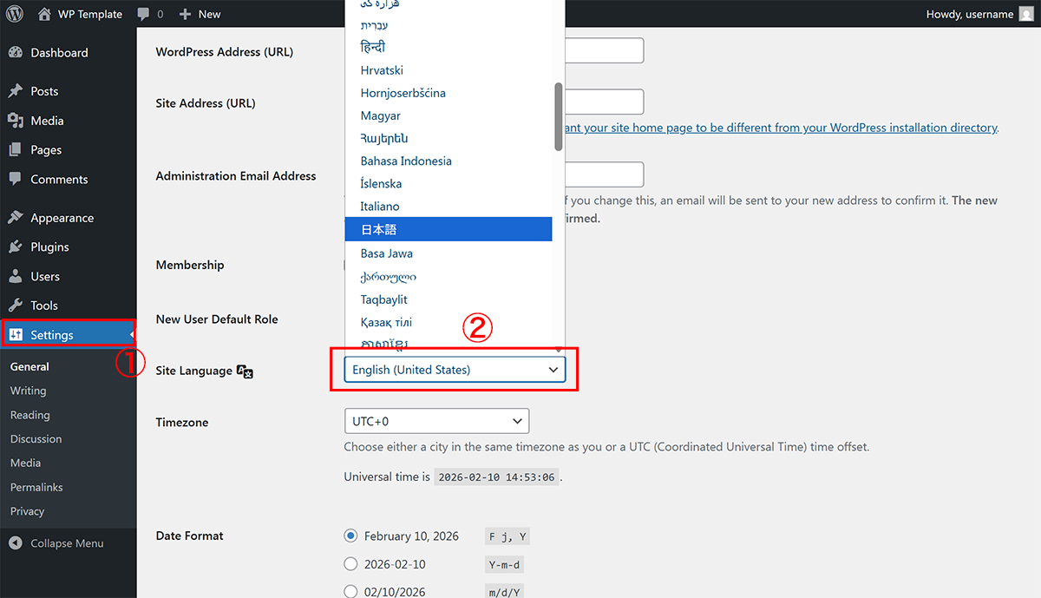Image resolution: width=1041 pixels, height=598 pixels.
Task: Click the Date Format label
Action: [189, 536]
